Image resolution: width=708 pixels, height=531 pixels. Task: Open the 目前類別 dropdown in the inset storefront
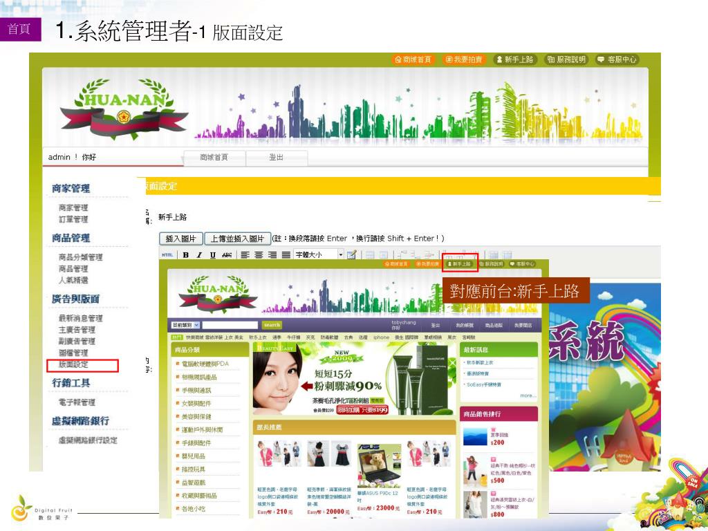185,325
